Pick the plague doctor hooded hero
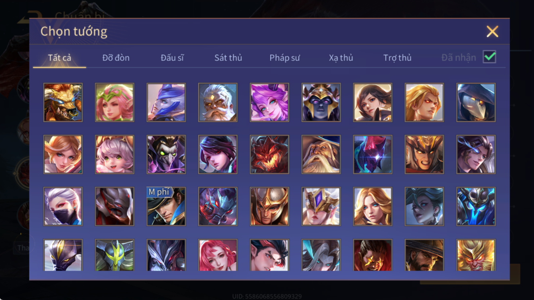Viewport: 534px width, 300px height. coord(476,102)
